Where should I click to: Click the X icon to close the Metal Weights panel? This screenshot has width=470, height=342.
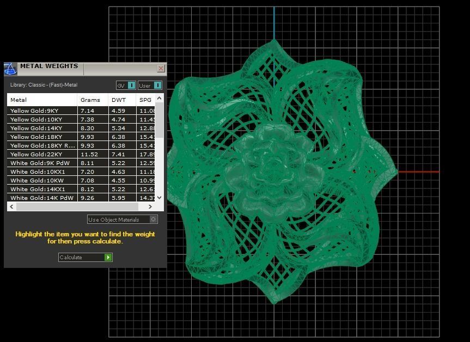pyautogui.click(x=161, y=69)
